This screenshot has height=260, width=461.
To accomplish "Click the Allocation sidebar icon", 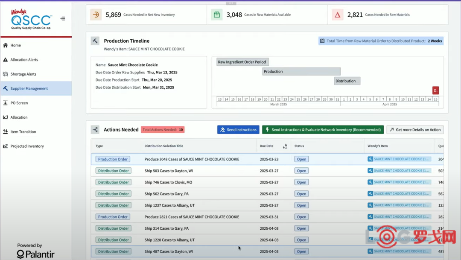I will (5, 117).
